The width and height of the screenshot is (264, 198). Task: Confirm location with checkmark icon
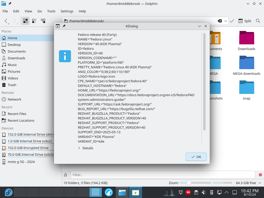coord(232,21)
